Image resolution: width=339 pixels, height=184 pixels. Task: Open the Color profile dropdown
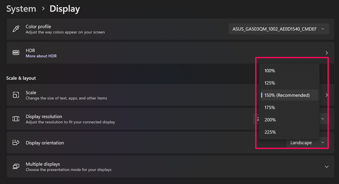(278, 29)
